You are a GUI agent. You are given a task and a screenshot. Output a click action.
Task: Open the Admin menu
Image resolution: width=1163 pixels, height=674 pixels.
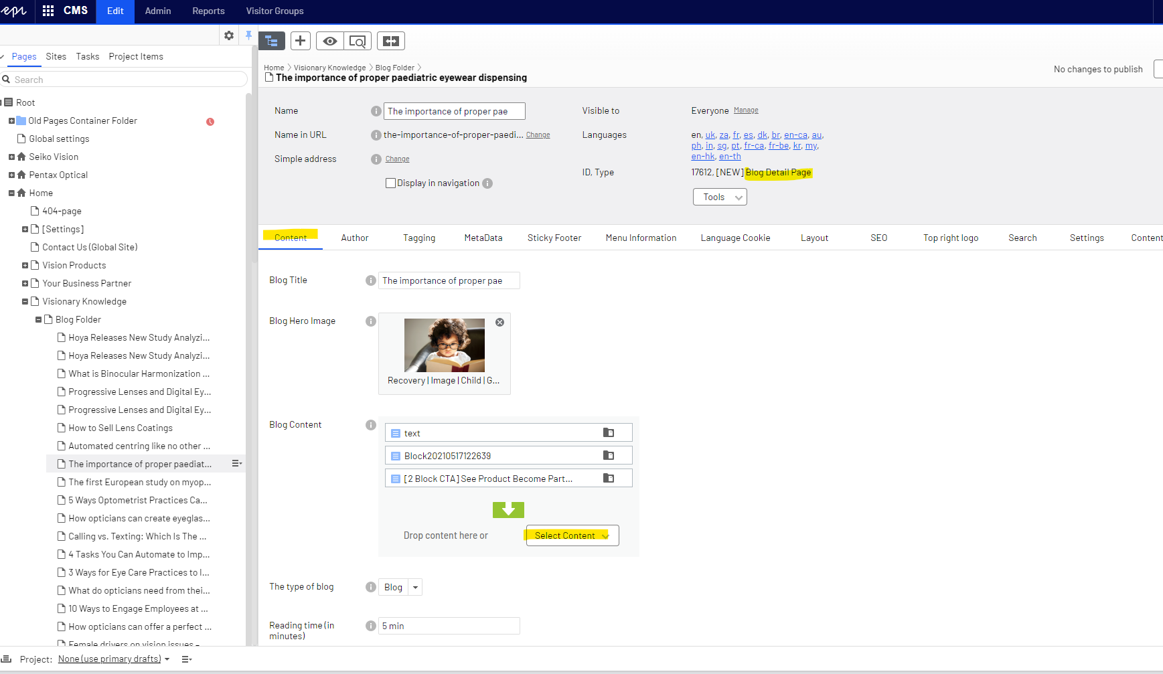pyautogui.click(x=158, y=11)
